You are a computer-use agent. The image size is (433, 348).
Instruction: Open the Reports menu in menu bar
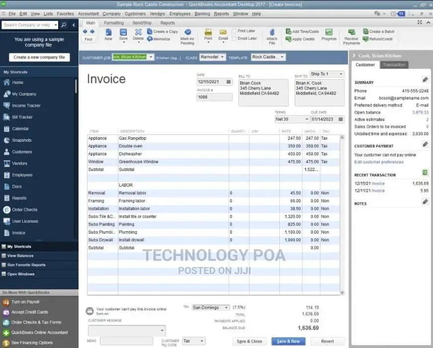click(x=221, y=14)
